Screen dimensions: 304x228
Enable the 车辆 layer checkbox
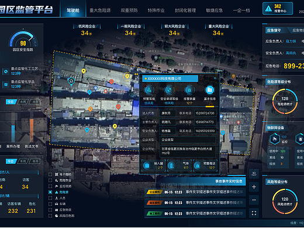pos(50,204)
